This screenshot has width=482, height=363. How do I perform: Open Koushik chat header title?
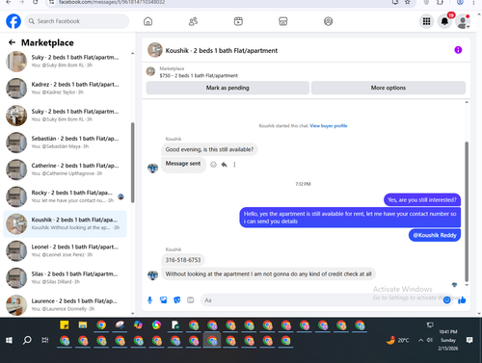point(222,50)
